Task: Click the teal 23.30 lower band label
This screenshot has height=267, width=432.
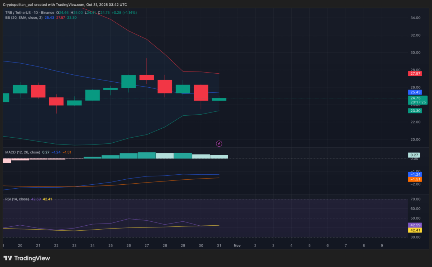Action: (415, 111)
